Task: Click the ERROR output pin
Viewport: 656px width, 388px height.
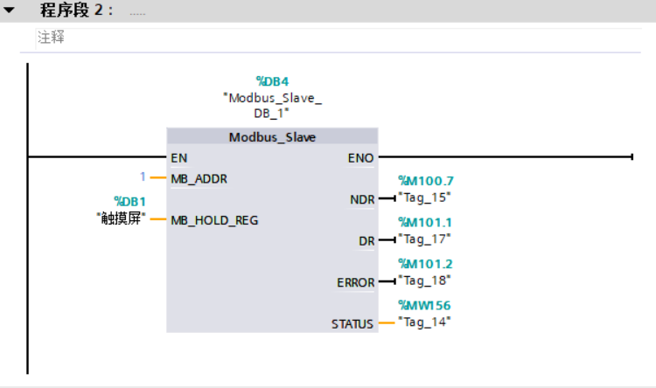Action: click(x=355, y=282)
